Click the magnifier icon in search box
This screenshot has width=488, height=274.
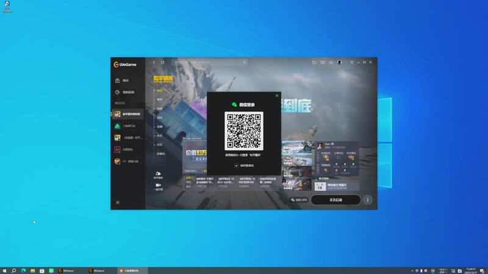click(x=245, y=62)
